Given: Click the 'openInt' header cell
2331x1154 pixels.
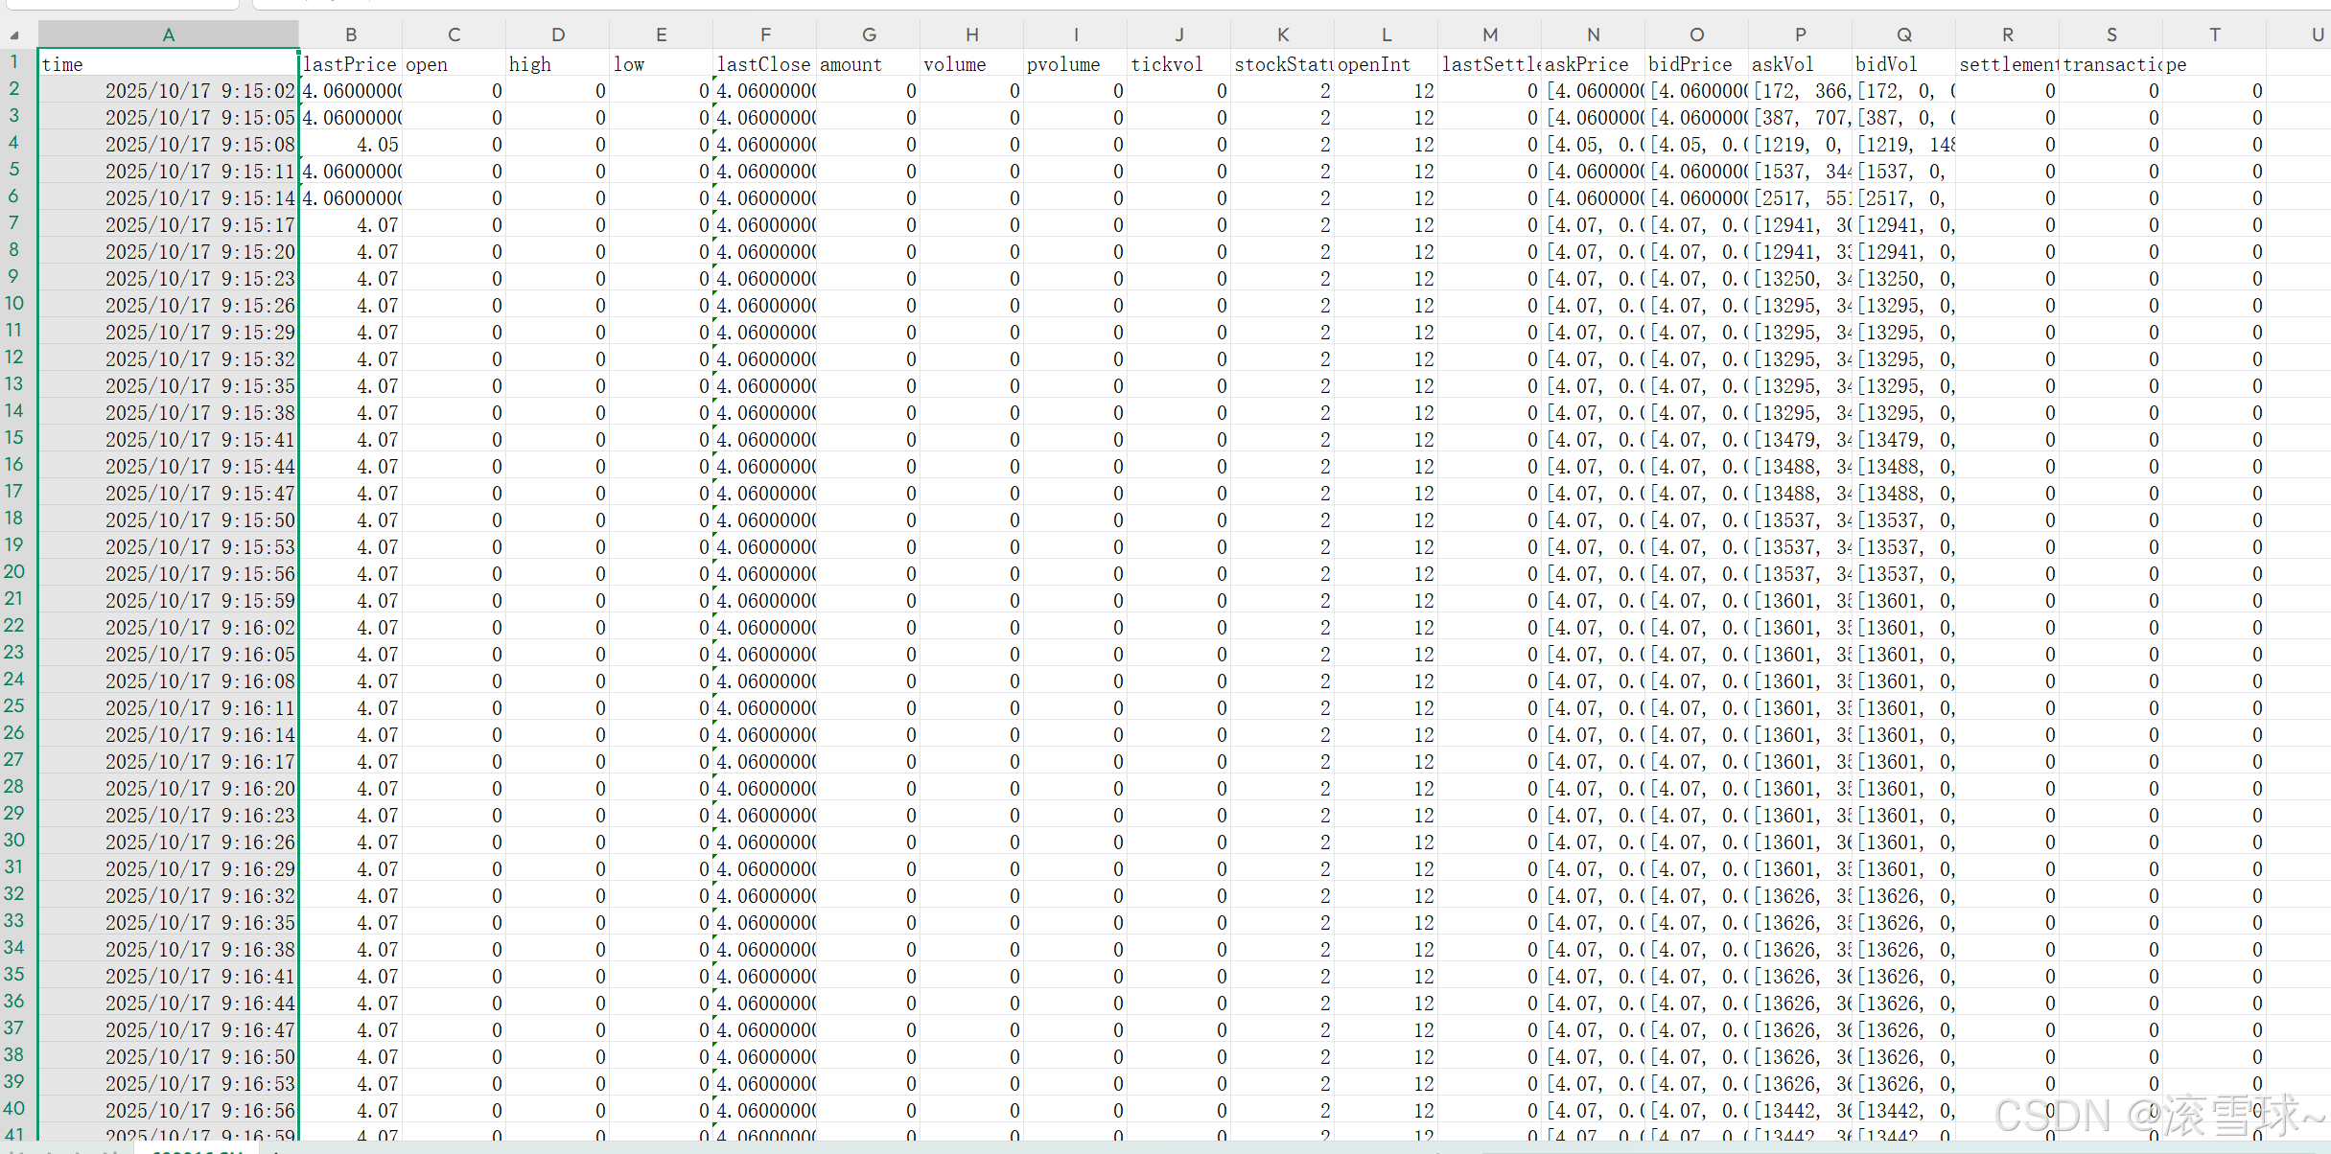Looking at the screenshot, I should pyautogui.click(x=1386, y=64).
